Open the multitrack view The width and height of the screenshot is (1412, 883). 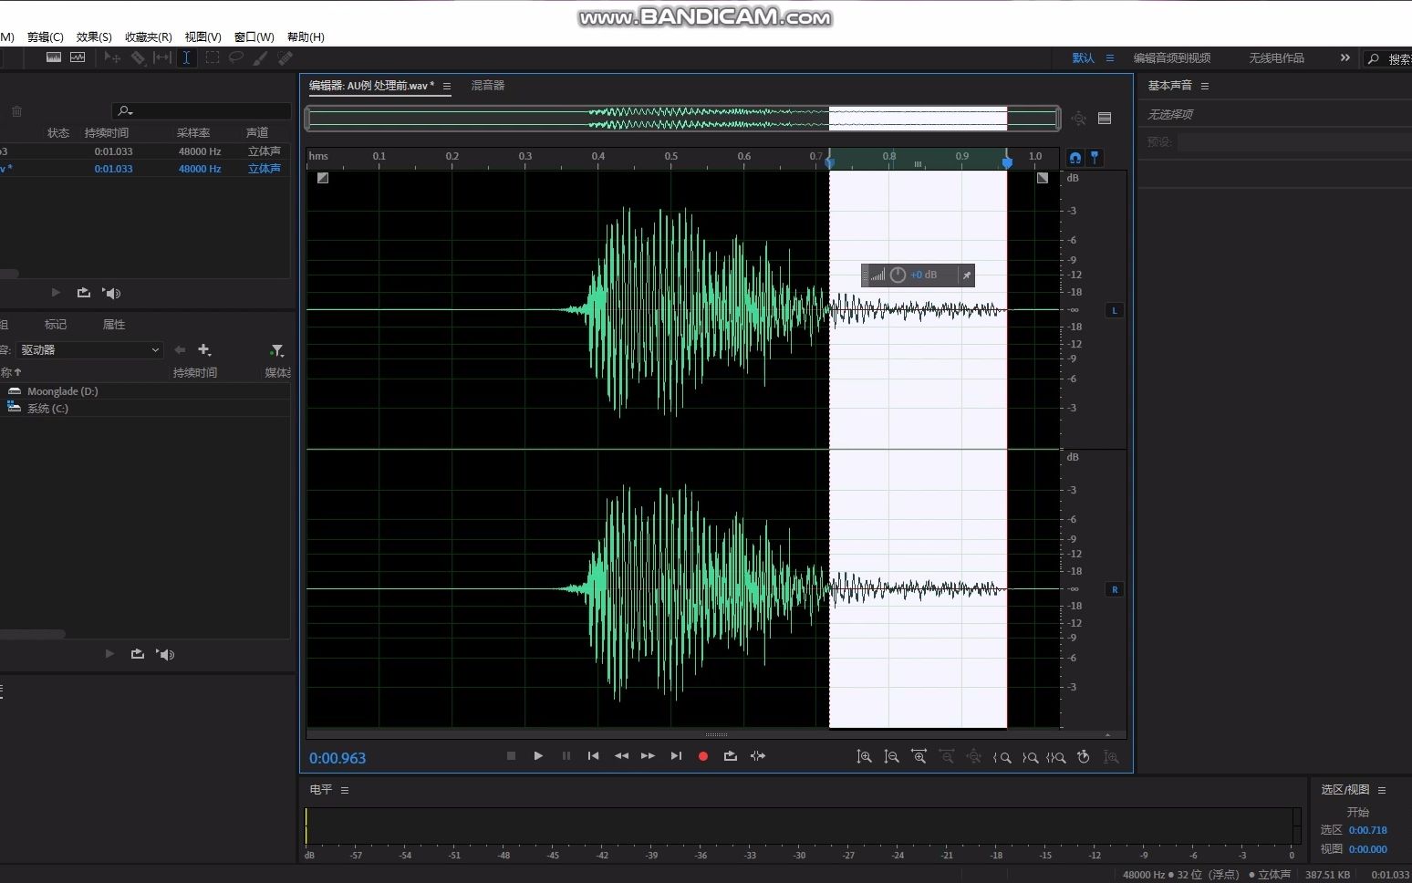point(78,57)
